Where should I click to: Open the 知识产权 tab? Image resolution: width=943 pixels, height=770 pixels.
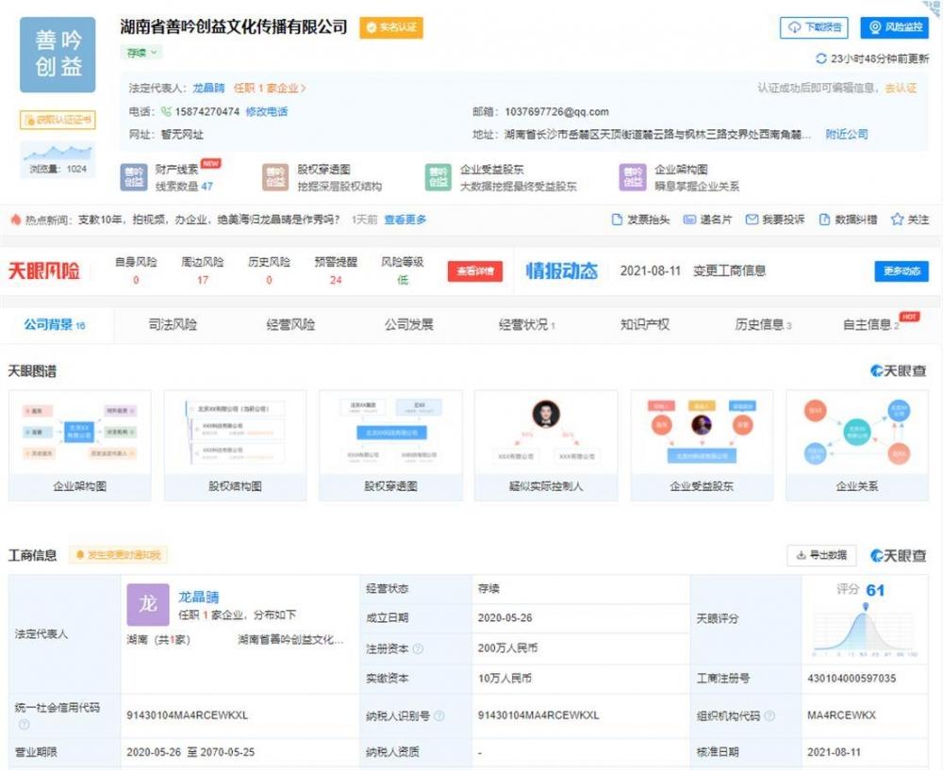(x=645, y=324)
